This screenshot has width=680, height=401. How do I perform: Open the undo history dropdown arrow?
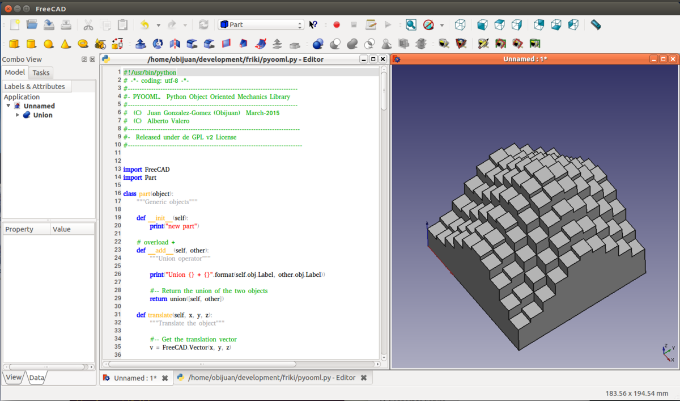point(158,26)
